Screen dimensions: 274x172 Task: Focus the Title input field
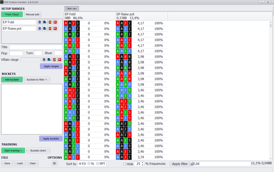[36, 47]
